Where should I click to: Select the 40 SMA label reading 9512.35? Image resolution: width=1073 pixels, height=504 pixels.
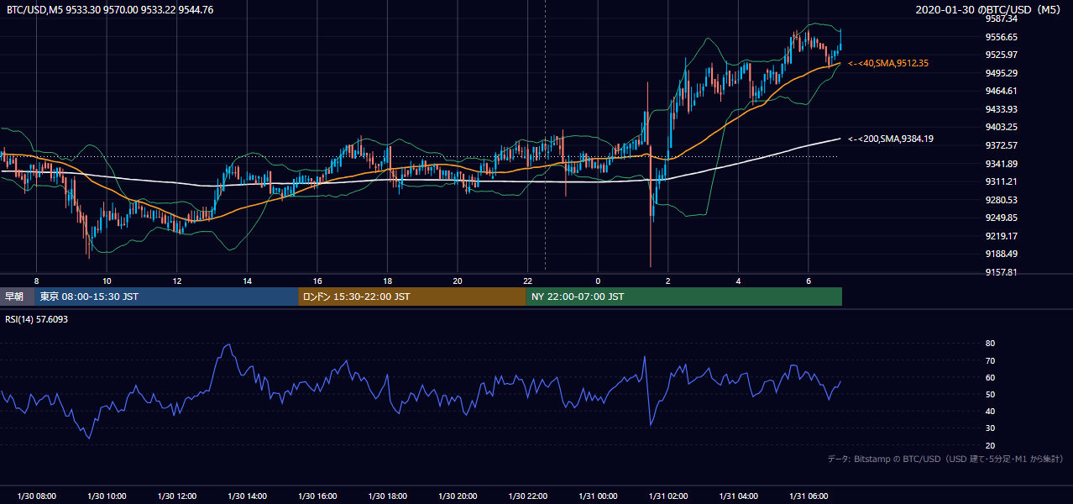coord(888,63)
